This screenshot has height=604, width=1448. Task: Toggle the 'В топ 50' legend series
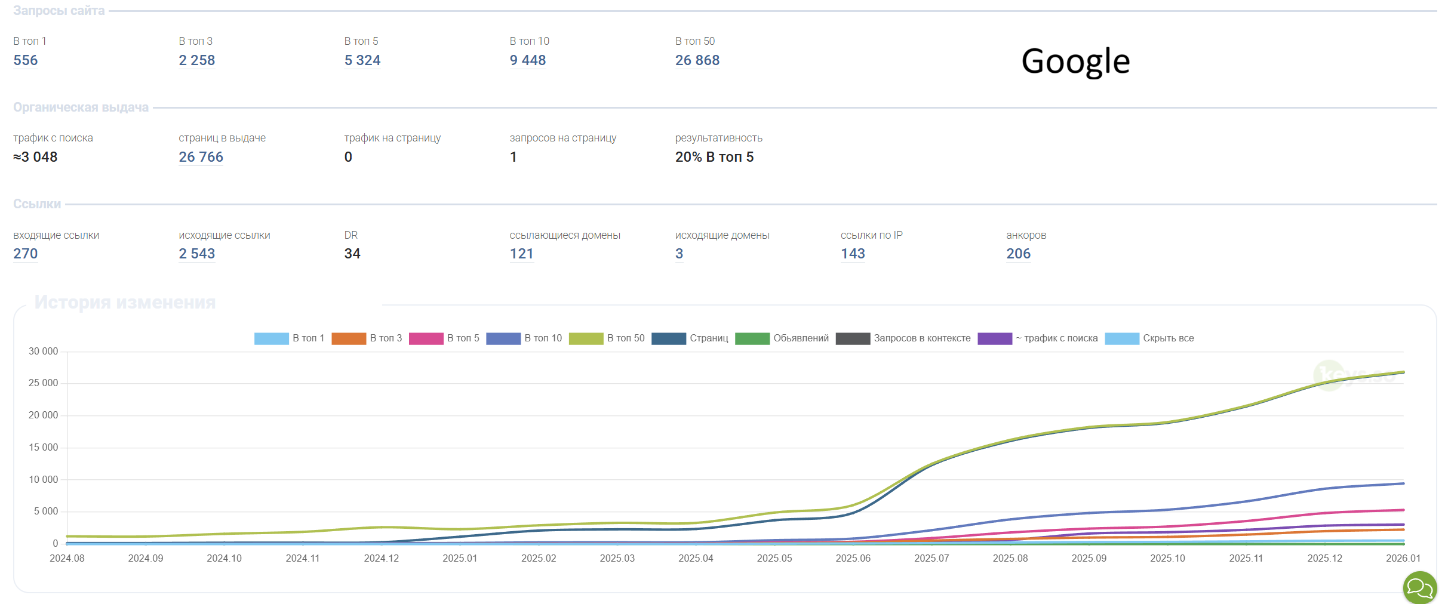pos(607,338)
